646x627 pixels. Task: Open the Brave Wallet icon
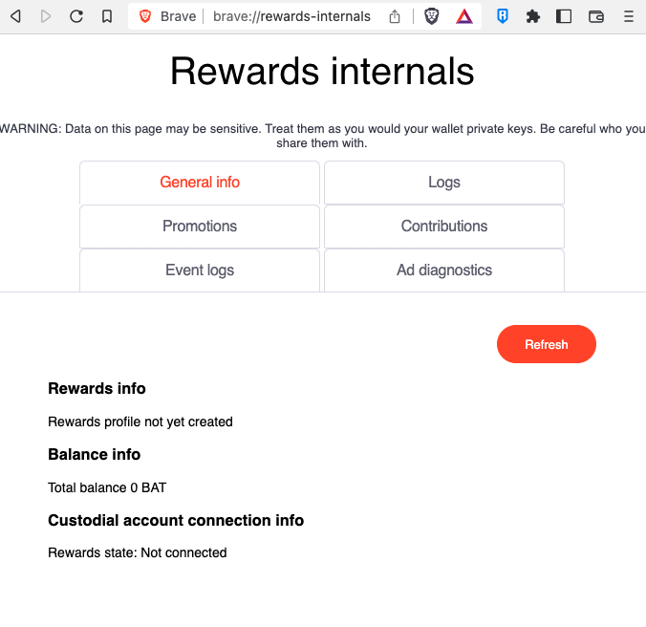coord(595,16)
